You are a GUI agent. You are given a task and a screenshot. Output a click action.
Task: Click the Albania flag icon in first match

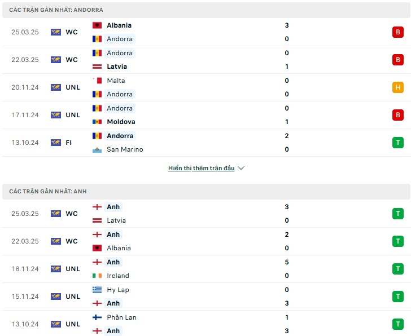(97, 25)
